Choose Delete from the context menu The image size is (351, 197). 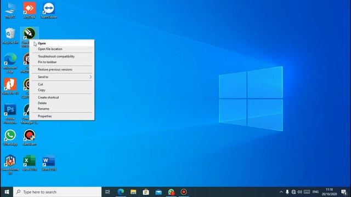pyautogui.click(x=62, y=103)
